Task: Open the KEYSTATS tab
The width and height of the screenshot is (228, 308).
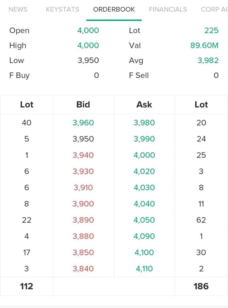Action: 63,9
